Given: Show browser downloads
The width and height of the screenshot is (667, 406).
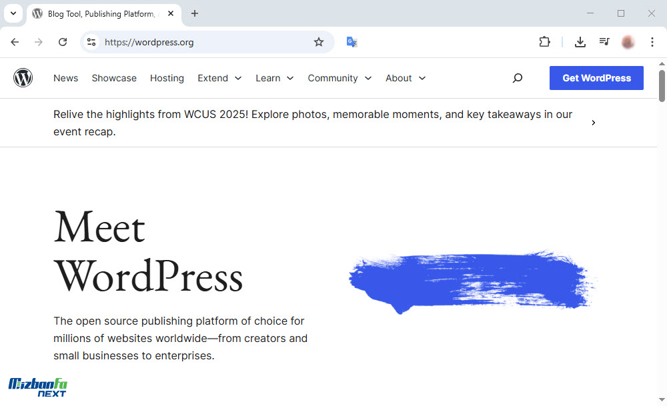Looking at the screenshot, I should click(x=580, y=42).
